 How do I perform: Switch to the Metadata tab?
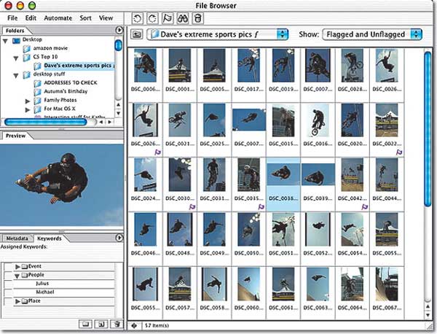[x=17, y=238]
